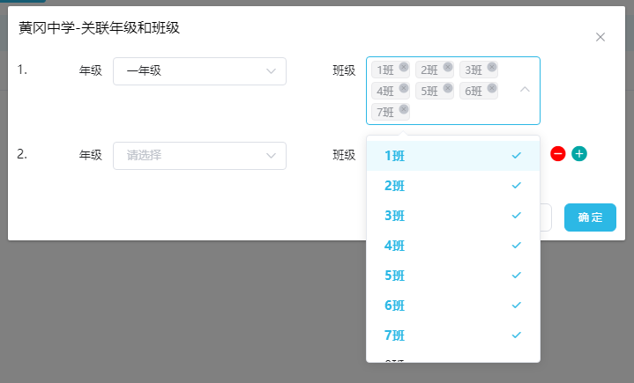Remove the 4班 tag with its x icon
Viewport: 634px width, 383px height.
click(404, 88)
